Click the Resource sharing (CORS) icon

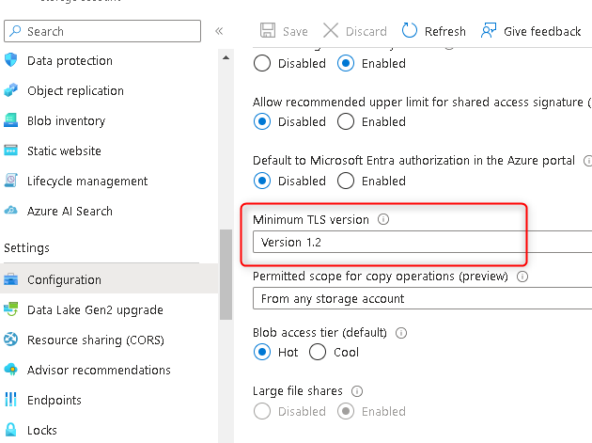pos(11,340)
